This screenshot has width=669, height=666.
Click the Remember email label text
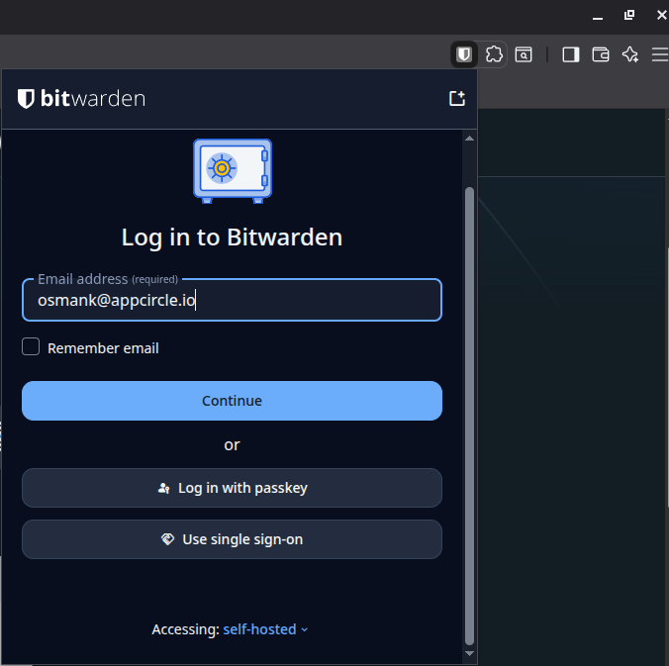click(x=103, y=348)
